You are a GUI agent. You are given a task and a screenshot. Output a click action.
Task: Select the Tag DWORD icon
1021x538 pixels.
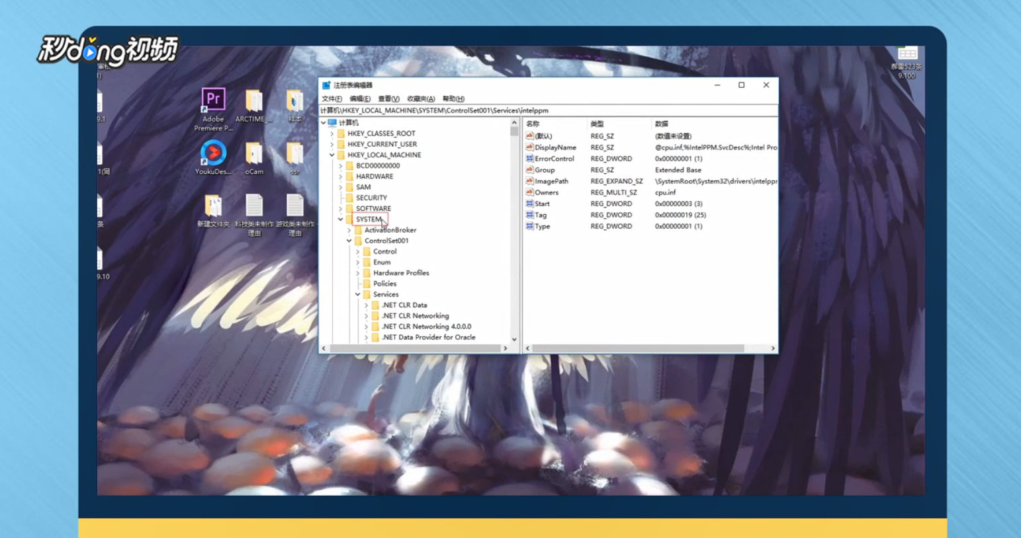(x=529, y=214)
